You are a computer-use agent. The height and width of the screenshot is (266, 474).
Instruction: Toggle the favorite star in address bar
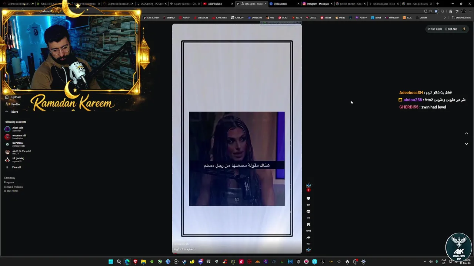(436, 11)
